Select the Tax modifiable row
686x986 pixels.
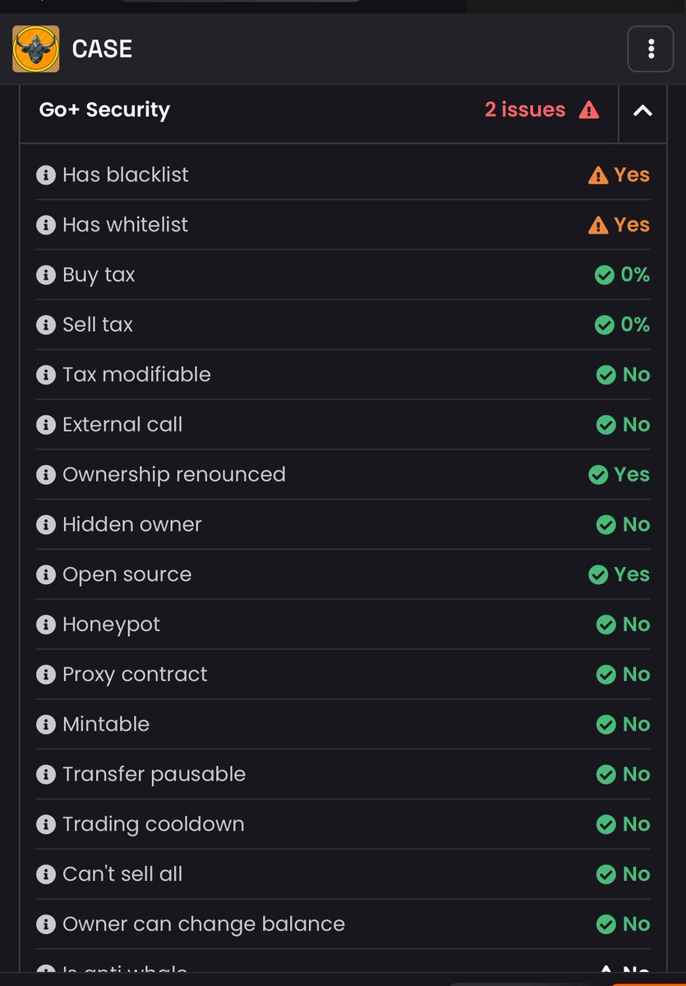343,375
